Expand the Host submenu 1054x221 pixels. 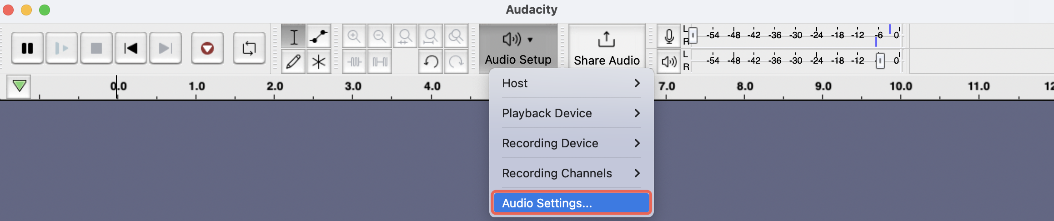click(x=572, y=83)
